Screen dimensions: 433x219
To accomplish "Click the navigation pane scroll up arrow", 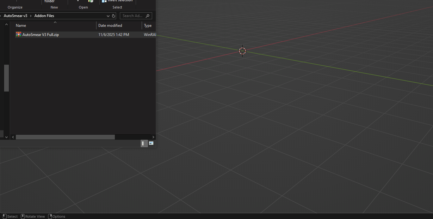I will [x=6, y=24].
